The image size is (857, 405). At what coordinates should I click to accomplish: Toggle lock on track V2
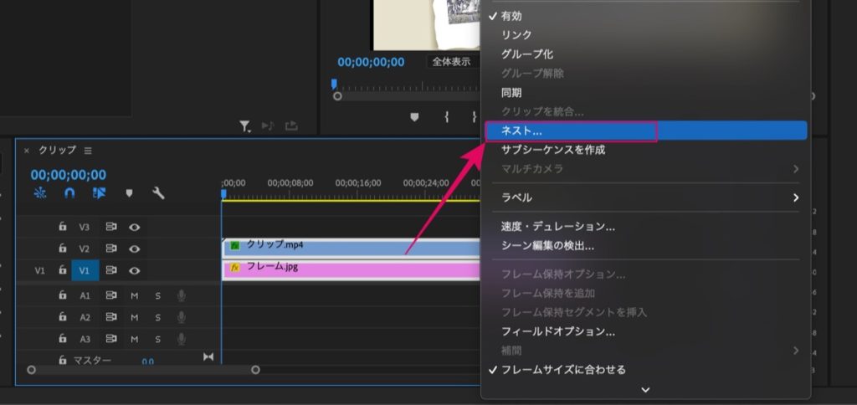[63, 249]
